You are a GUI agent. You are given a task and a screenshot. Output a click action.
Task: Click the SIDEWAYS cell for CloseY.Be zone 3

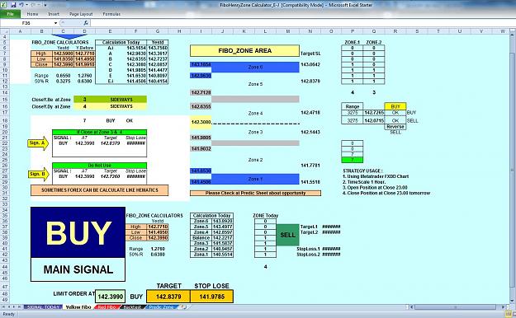[x=121, y=100]
